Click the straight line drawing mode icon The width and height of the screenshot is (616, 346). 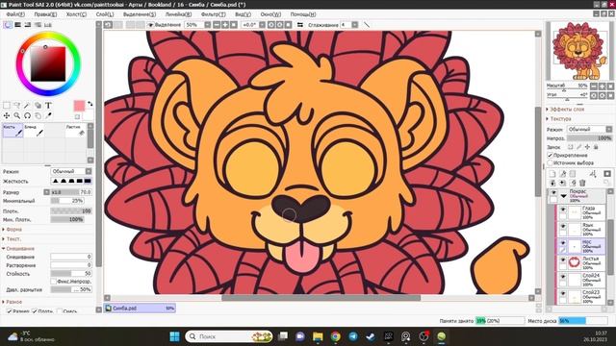367,25
